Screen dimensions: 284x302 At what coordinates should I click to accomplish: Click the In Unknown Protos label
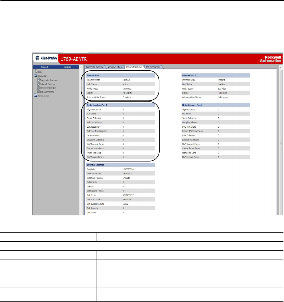click(95, 191)
